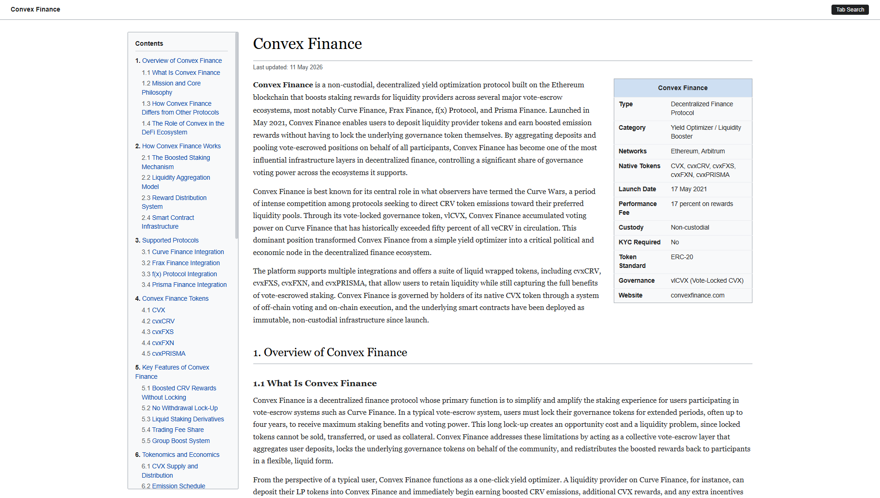Jump to '6.1 CVX Supply and Distribution'
This screenshot has width=880, height=498.
point(170,471)
